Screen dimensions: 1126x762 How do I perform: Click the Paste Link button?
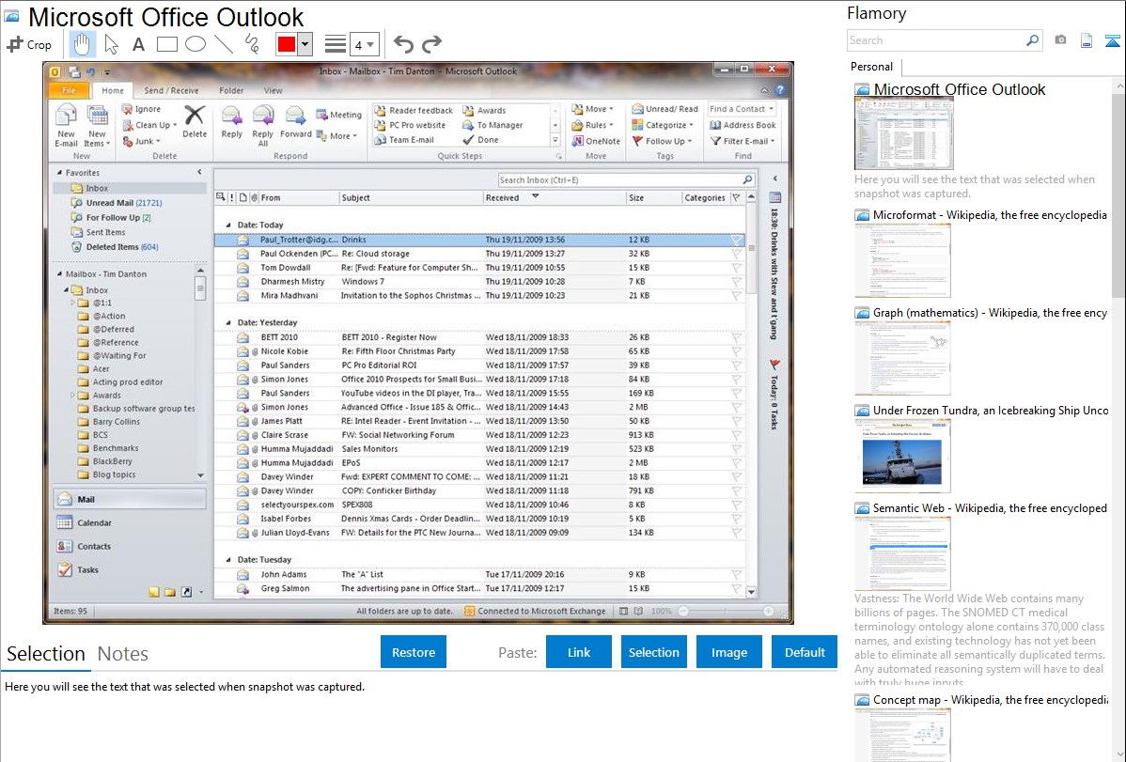pos(579,652)
